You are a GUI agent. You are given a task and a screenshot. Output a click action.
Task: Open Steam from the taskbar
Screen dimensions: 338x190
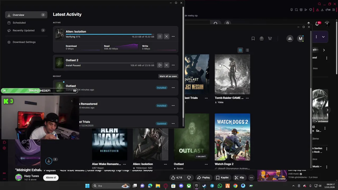pyautogui.click(x=204, y=186)
